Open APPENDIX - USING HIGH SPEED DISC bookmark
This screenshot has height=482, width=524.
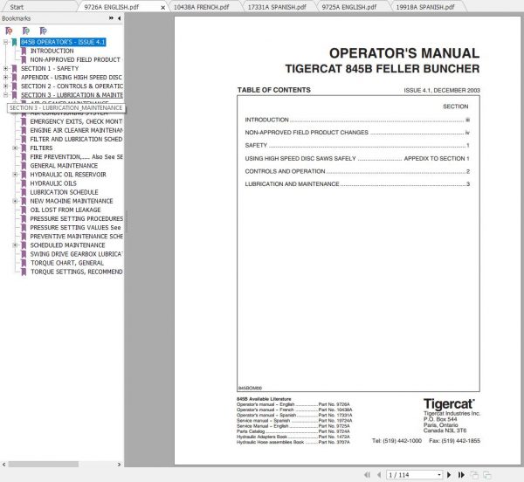tap(72, 77)
